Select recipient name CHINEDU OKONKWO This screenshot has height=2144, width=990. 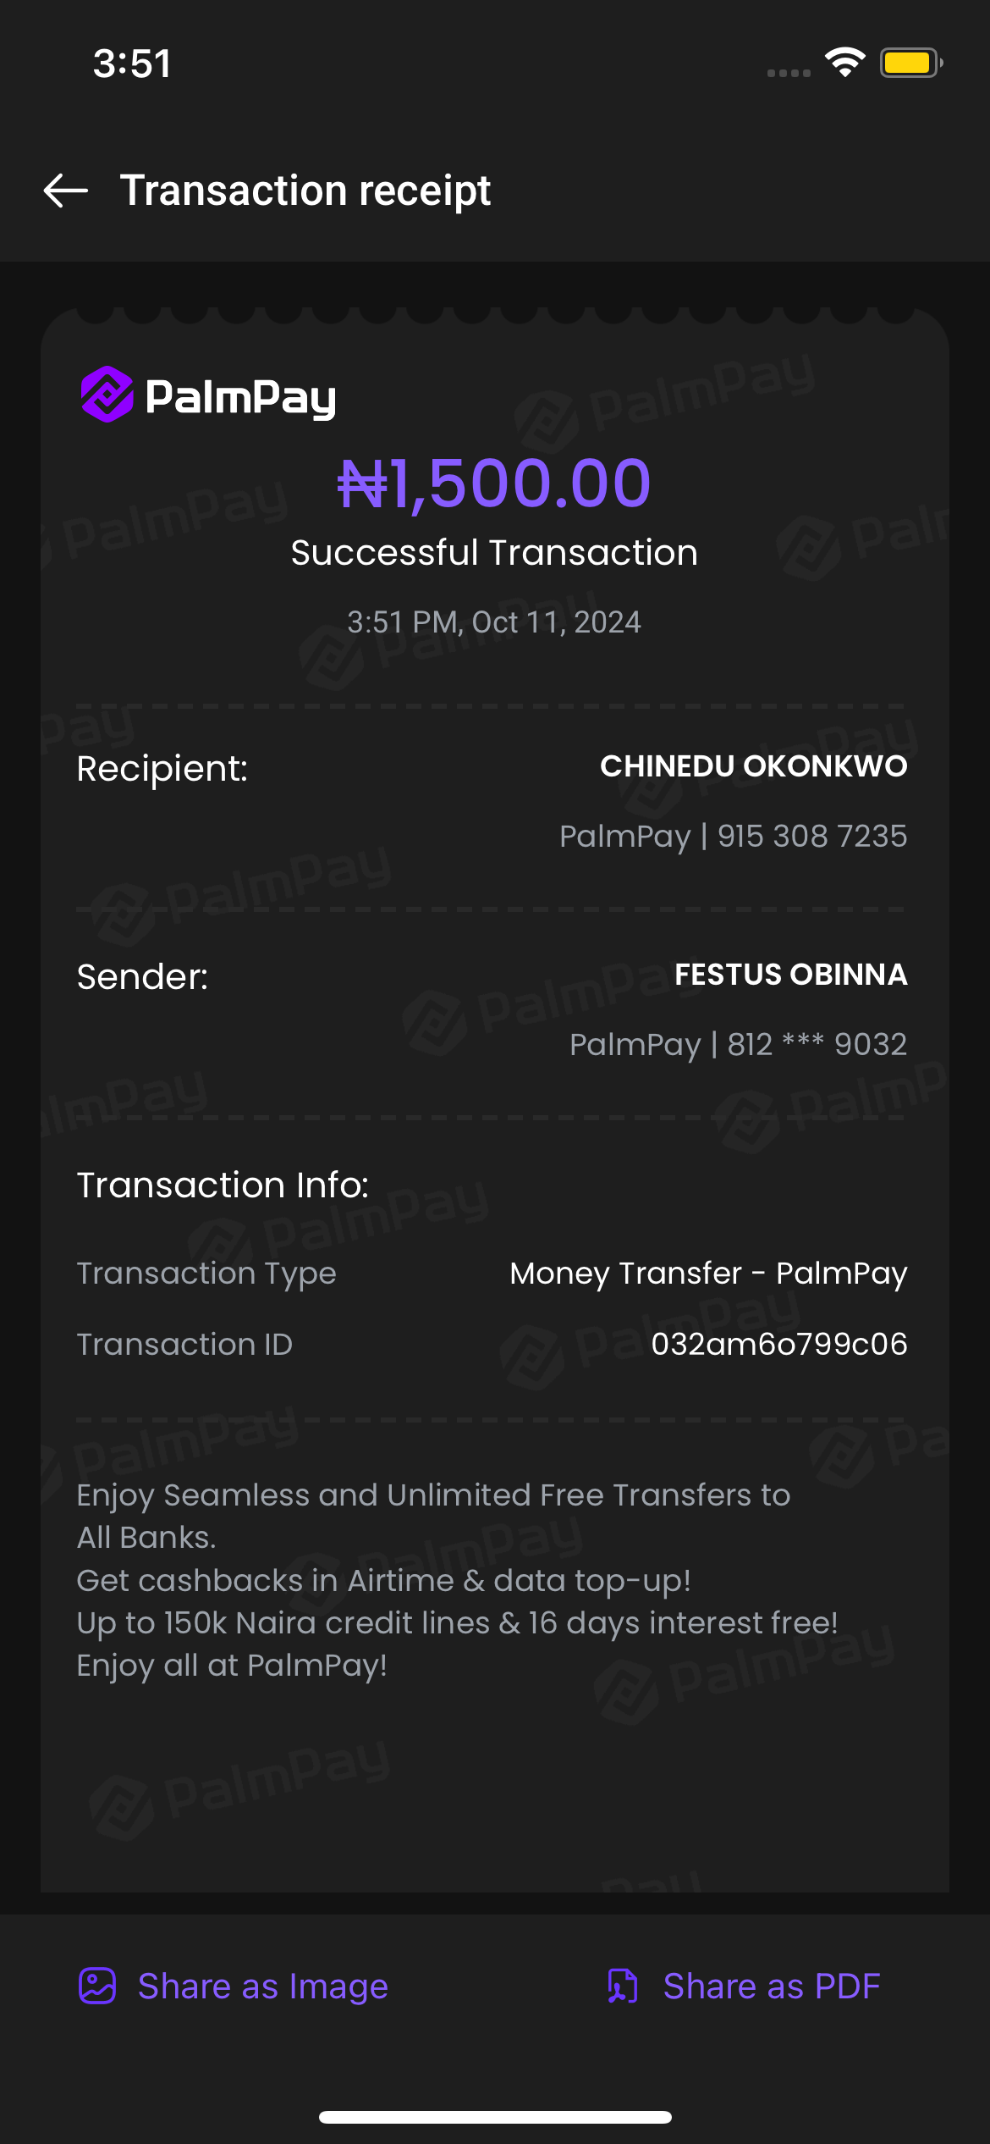click(x=753, y=766)
